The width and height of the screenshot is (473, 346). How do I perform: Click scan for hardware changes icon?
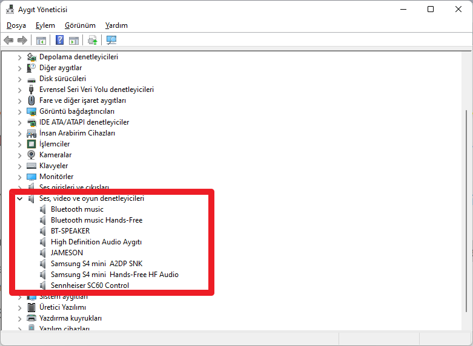coord(111,41)
